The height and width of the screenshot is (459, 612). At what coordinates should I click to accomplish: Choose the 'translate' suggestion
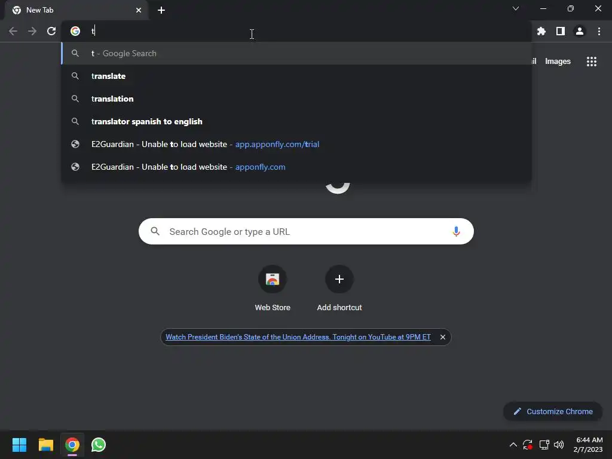296,76
